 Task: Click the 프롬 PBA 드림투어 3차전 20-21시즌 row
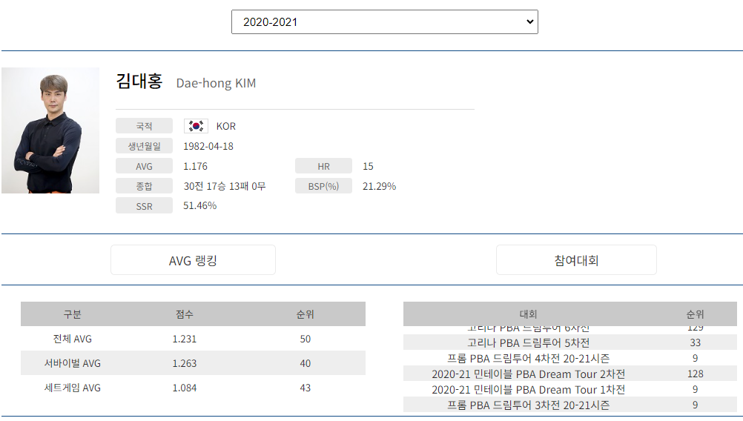point(570,405)
